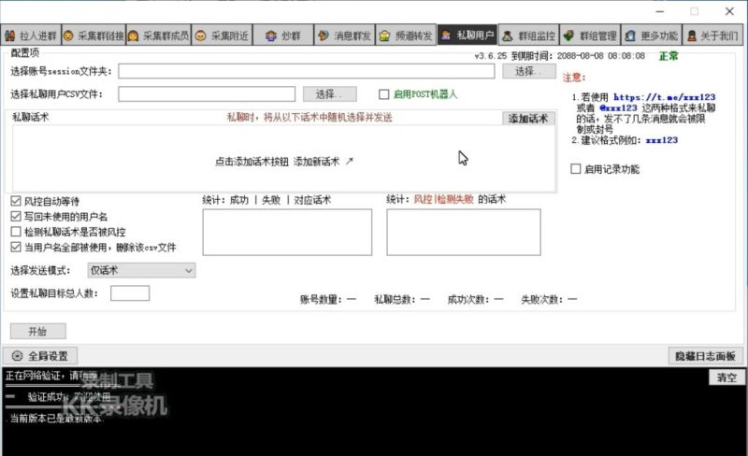Click the success/failure statistics list box
The height and width of the screenshot is (456, 748).
pos(287,233)
